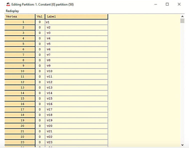189x148 pixels.
Task: Select the label cell v1
Action: (x=76, y=22)
